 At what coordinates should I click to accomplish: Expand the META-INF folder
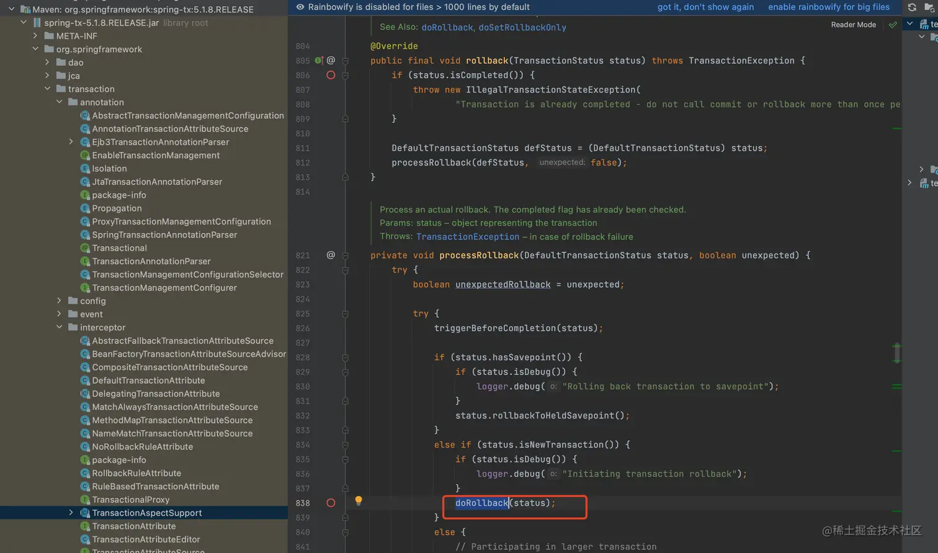click(x=35, y=36)
